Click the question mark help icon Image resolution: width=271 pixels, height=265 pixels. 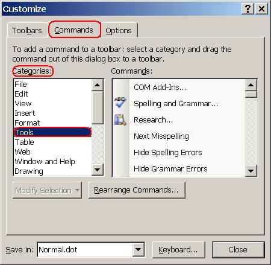248,8
